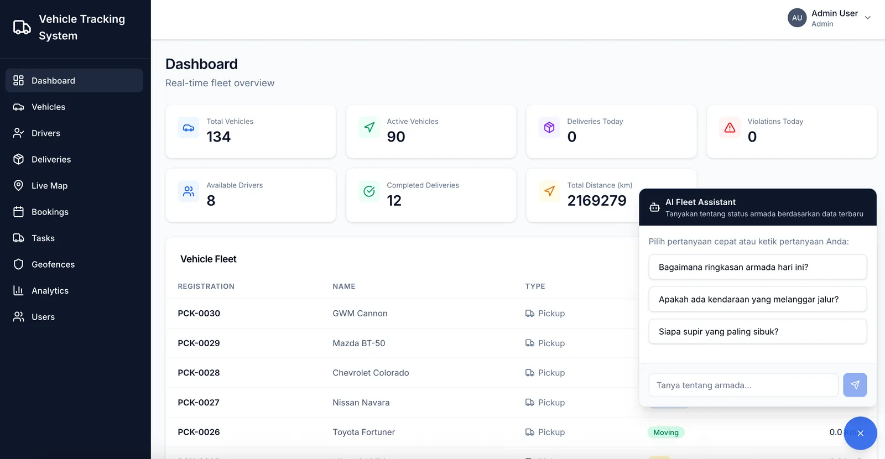Ask "Bagaimana ringkasan armada hari ini?"

pyautogui.click(x=757, y=267)
